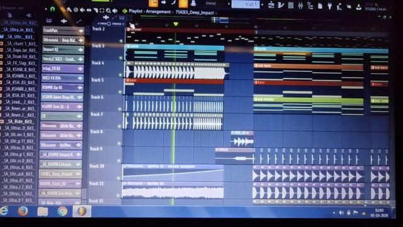This screenshot has width=403, height=227.
Task: Click the playlist horizontal scroll handle at top
Action: 220,20
